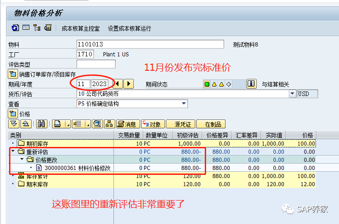
Task: Select document 3000000361 材料价格修改
Action: click(x=78, y=168)
